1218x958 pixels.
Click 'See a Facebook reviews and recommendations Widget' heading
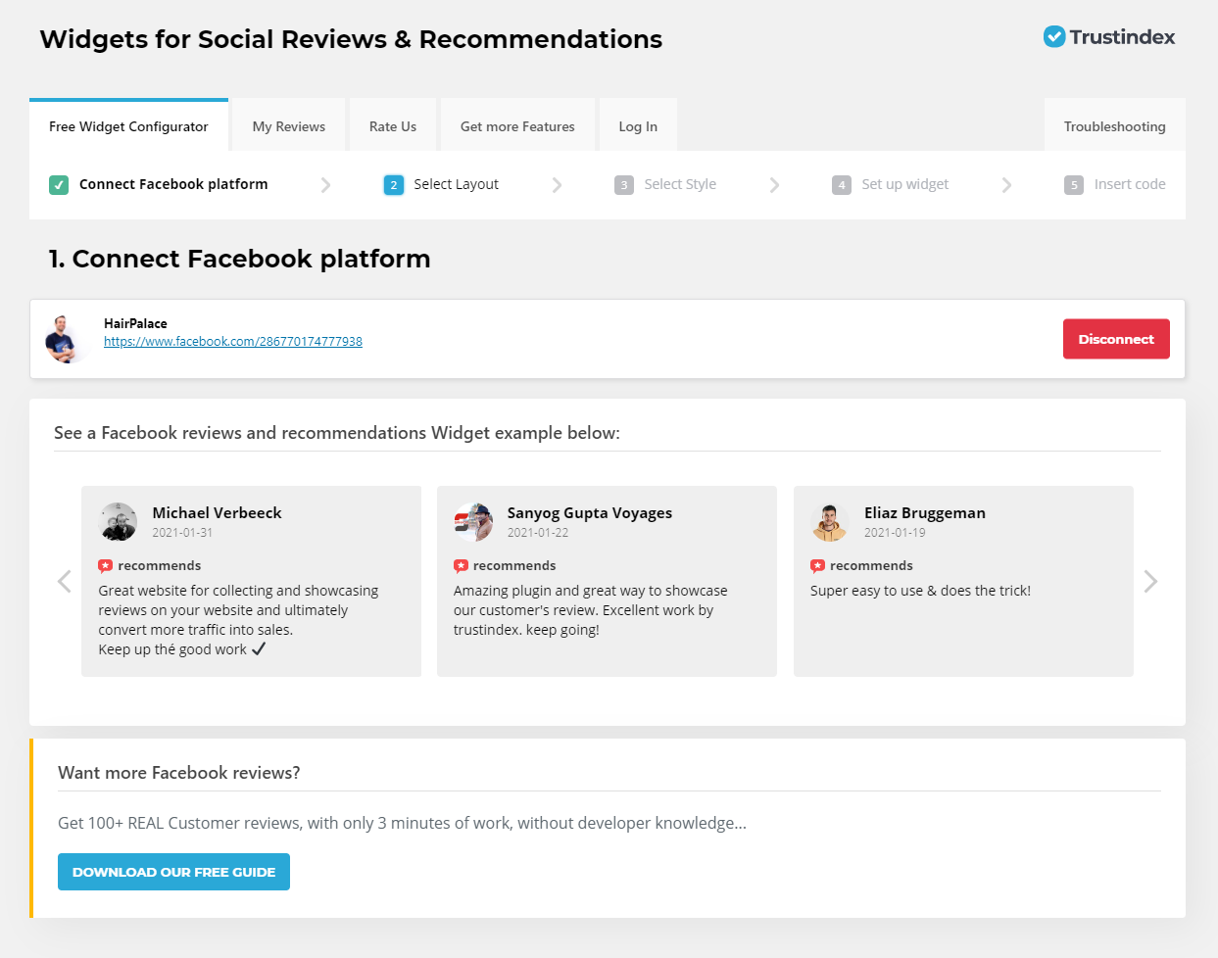[x=337, y=433]
